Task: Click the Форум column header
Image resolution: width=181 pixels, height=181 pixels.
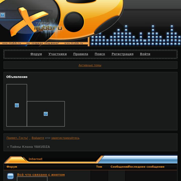Action: [12, 167]
